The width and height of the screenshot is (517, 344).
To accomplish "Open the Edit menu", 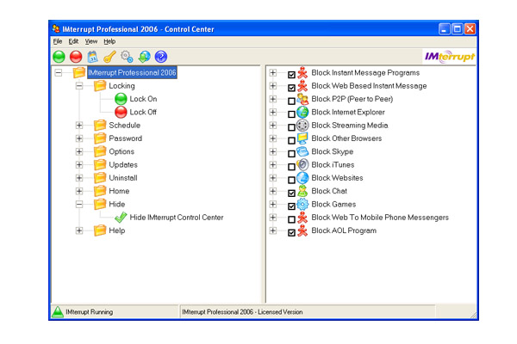I will tap(73, 41).
